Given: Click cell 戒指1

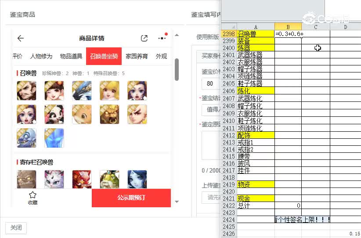Looking at the screenshot, I should pos(256,142).
